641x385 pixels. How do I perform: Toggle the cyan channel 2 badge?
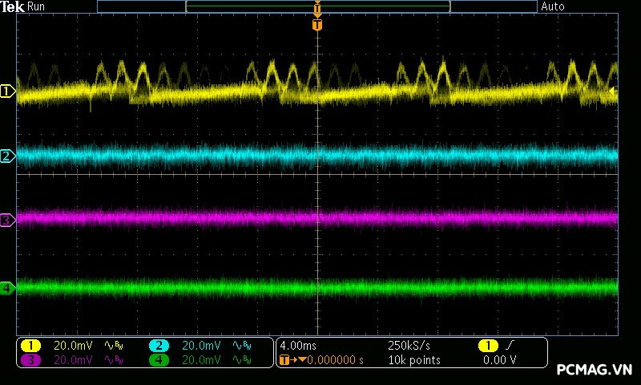coord(159,346)
